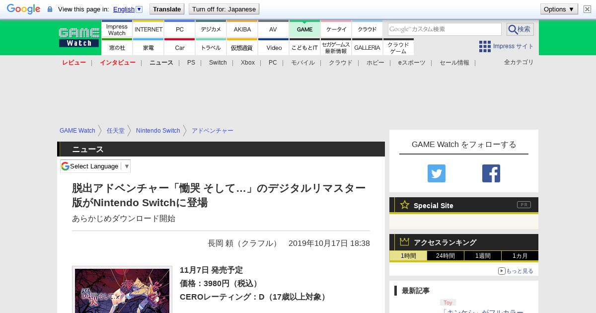
Task: Expand the Select Language dropdown
Action: click(x=95, y=166)
